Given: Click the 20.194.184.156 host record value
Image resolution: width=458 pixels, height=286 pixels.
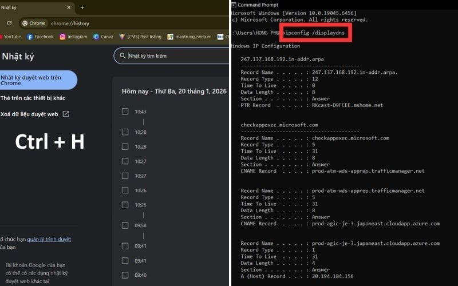Looking at the screenshot, I should click(333, 276).
